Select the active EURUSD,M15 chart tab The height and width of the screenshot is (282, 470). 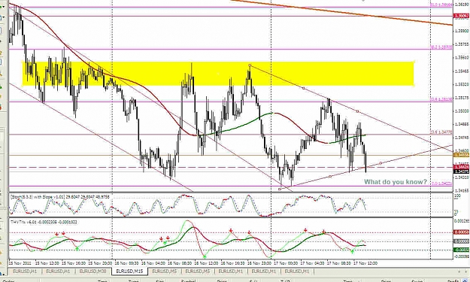click(129, 271)
